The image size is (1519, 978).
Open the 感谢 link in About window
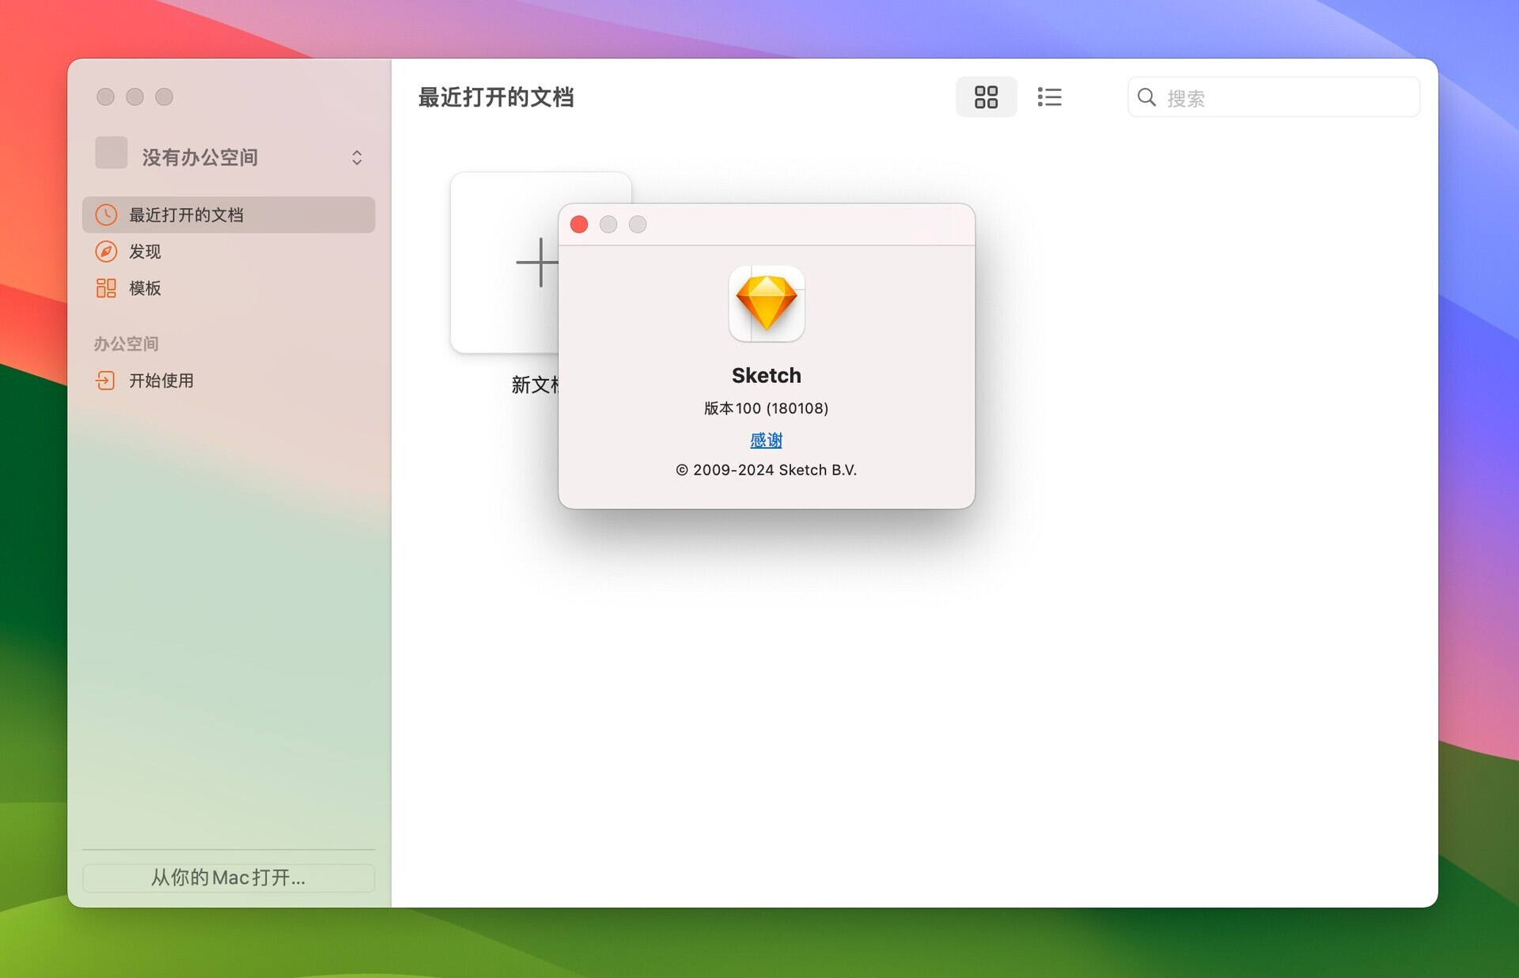[766, 440]
